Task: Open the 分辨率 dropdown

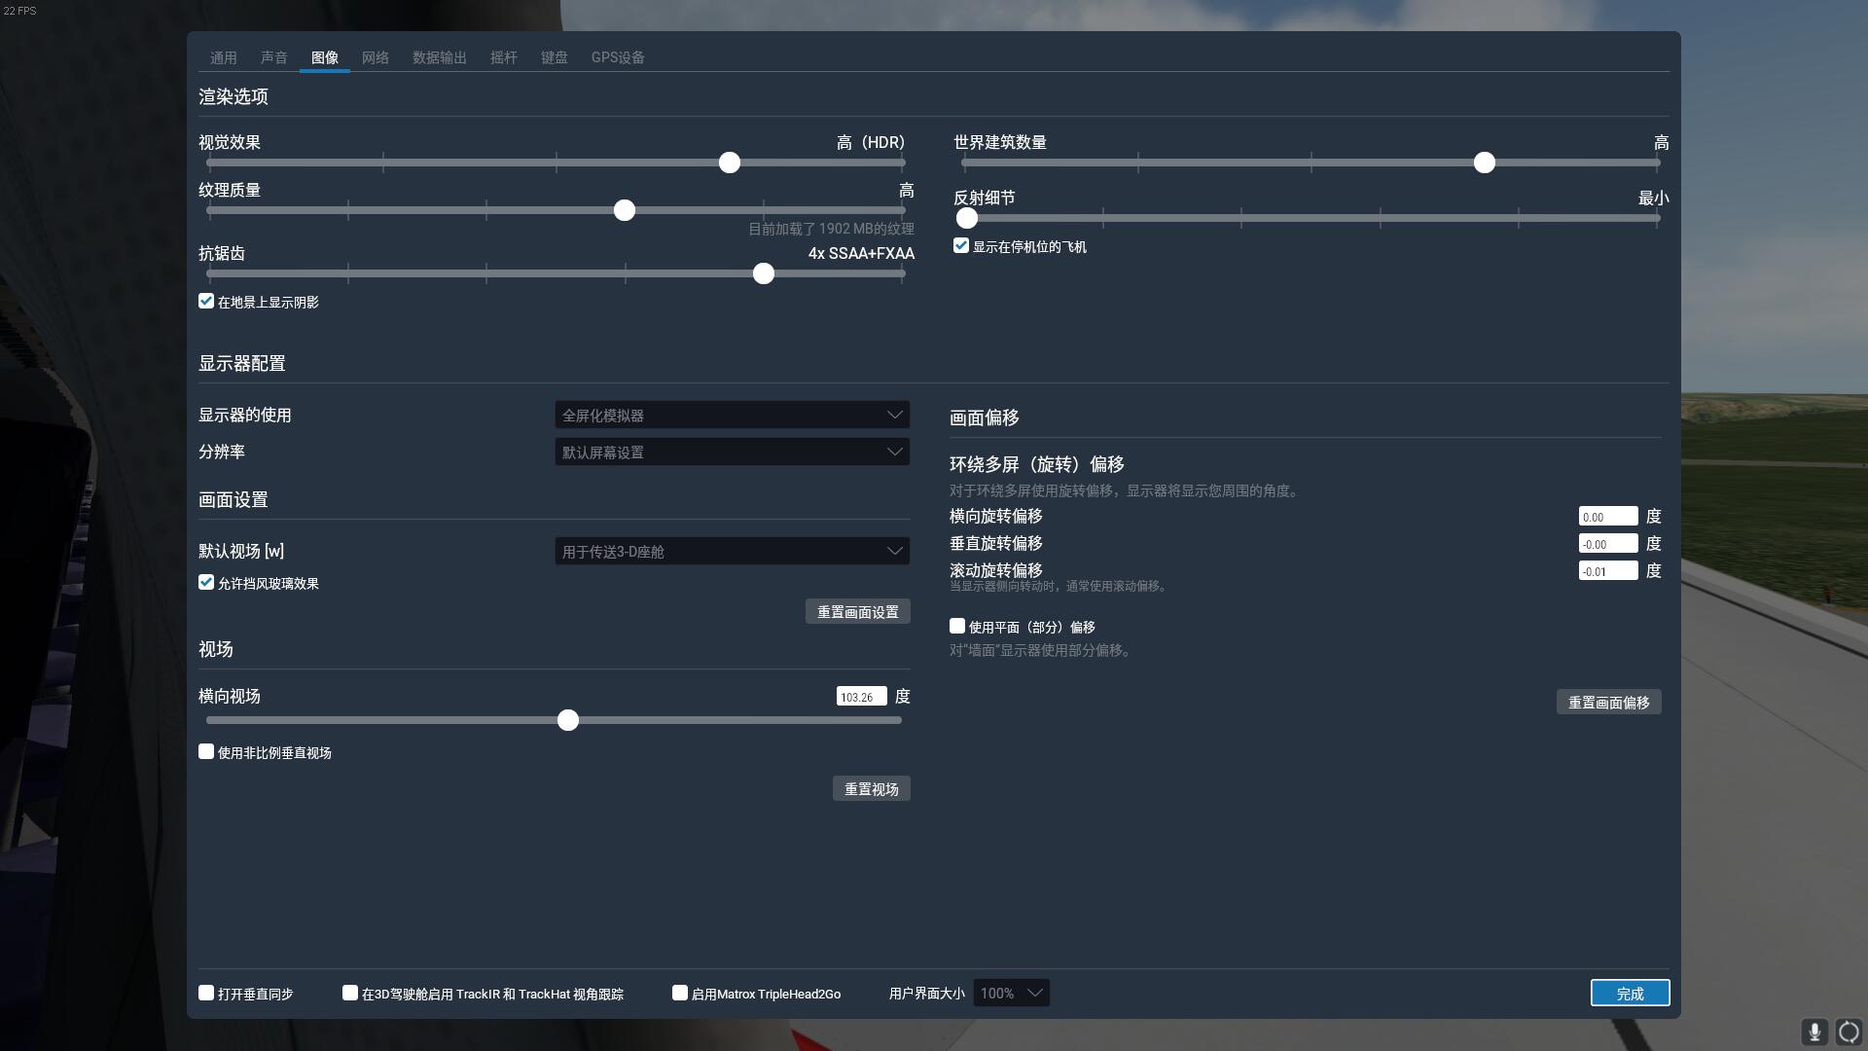Action: click(733, 452)
